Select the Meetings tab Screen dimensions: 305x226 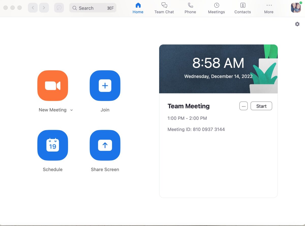(216, 8)
